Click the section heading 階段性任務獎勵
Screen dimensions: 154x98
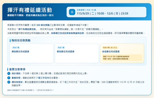point(21,40)
